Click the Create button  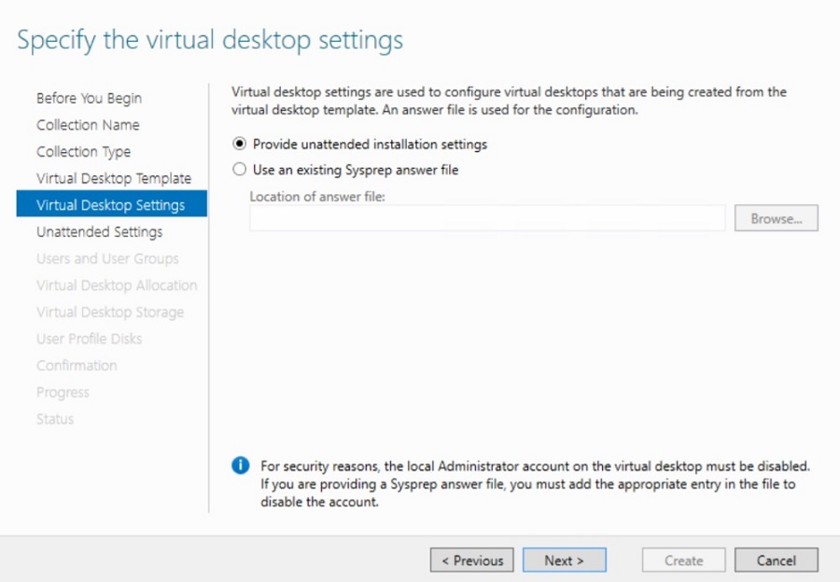click(683, 560)
